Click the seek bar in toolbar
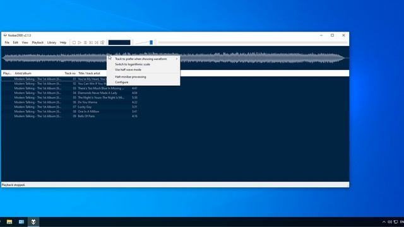404x227 pixels. (x=252, y=42)
